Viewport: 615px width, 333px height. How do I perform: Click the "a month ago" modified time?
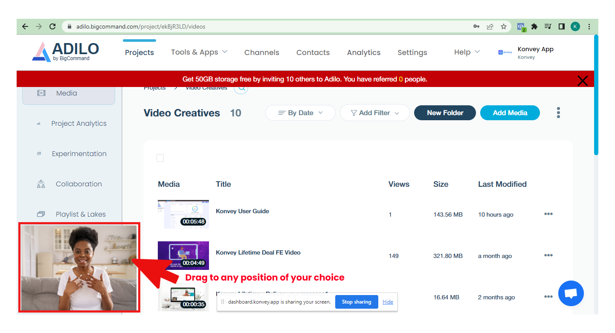point(495,256)
